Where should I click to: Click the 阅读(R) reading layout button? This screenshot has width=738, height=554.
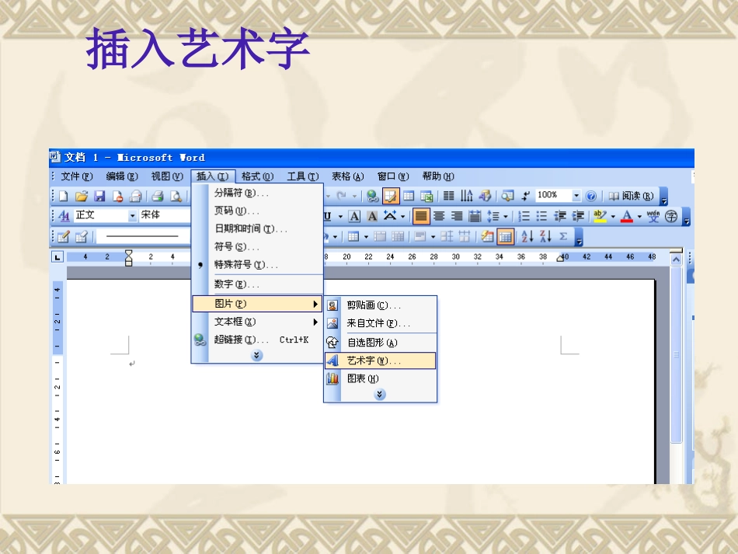click(631, 196)
